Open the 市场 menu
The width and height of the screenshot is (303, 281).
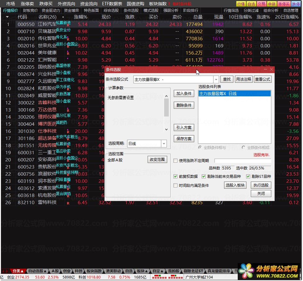pos(11,4)
